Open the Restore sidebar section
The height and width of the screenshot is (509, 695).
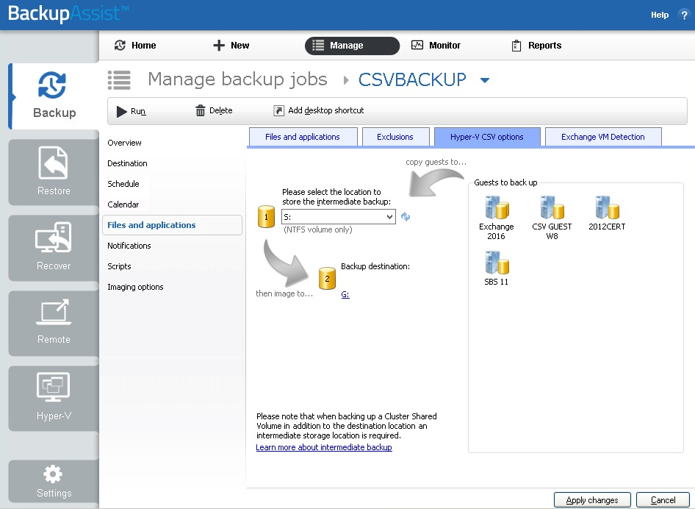tap(54, 172)
